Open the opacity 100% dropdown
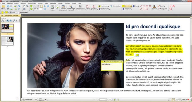 [16, 12]
